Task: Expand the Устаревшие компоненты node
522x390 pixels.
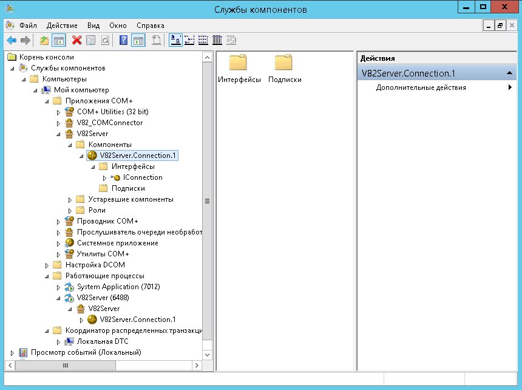Action: pos(70,200)
